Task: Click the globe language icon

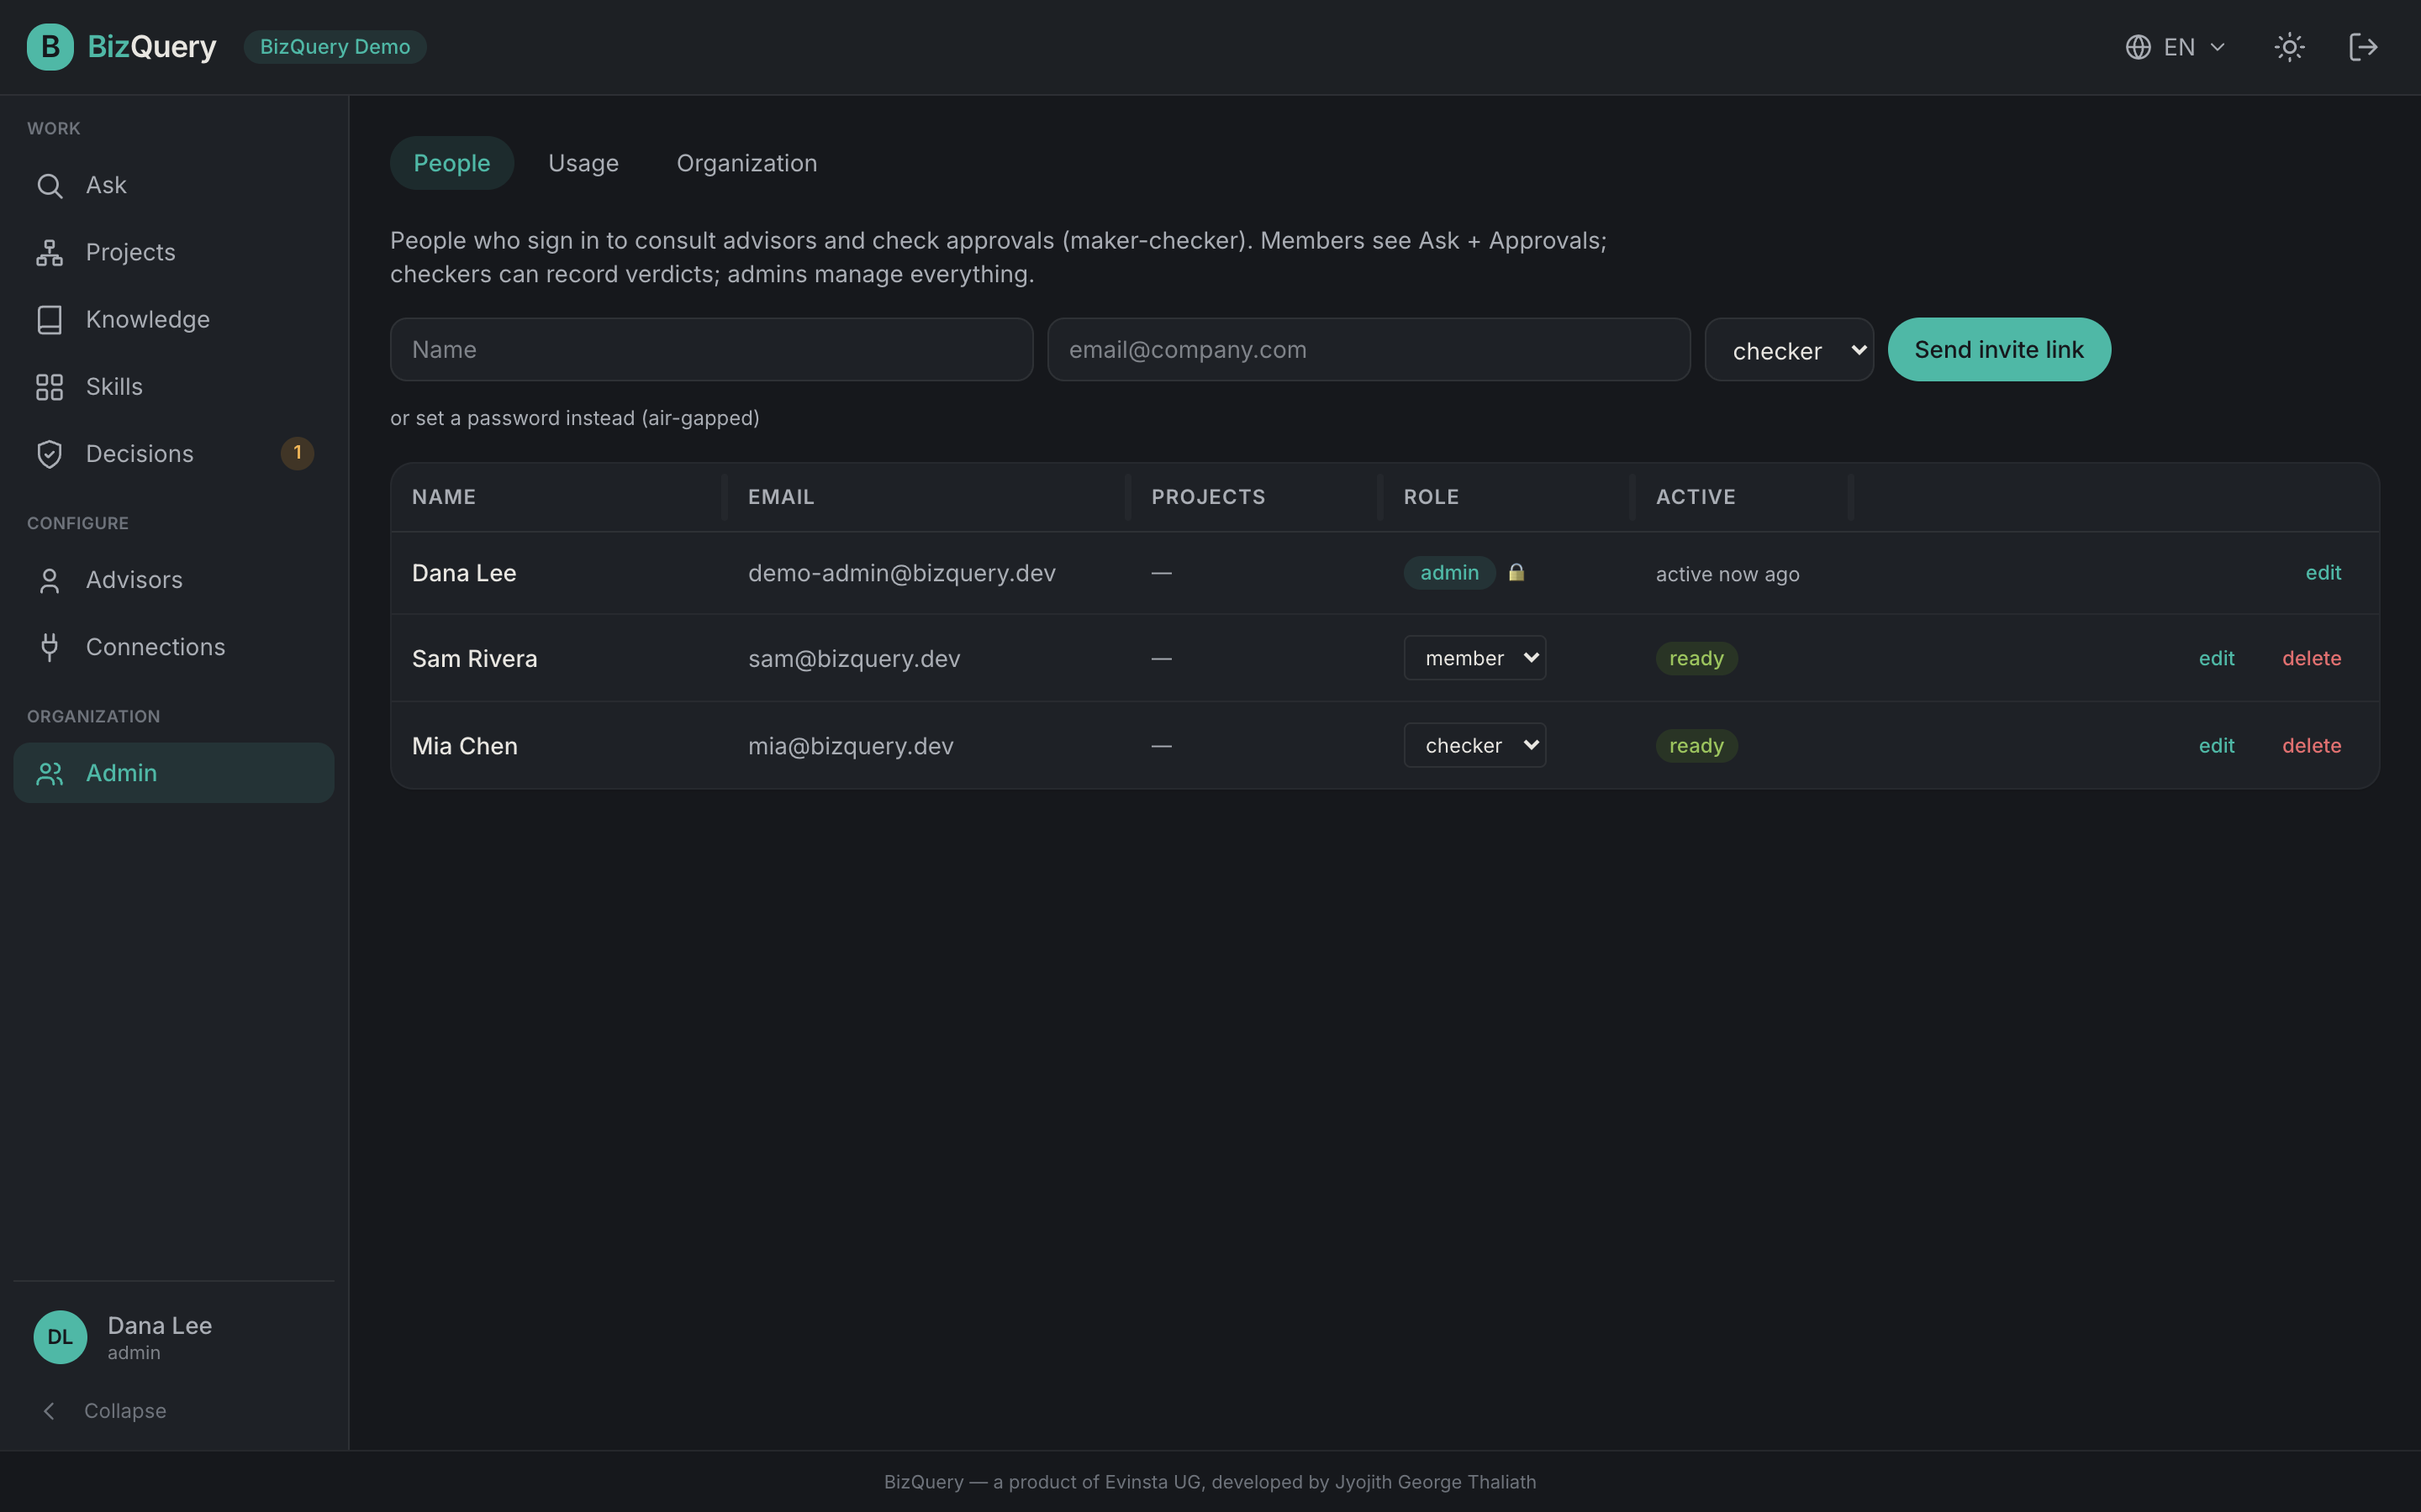Action: (x=2138, y=47)
